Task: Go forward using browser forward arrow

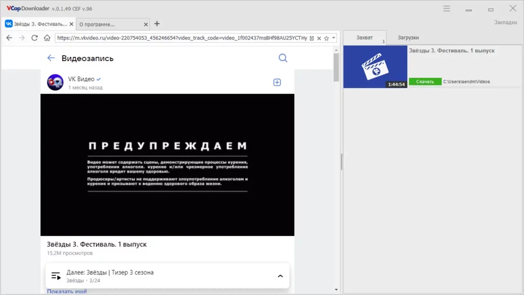Action: [x=21, y=38]
